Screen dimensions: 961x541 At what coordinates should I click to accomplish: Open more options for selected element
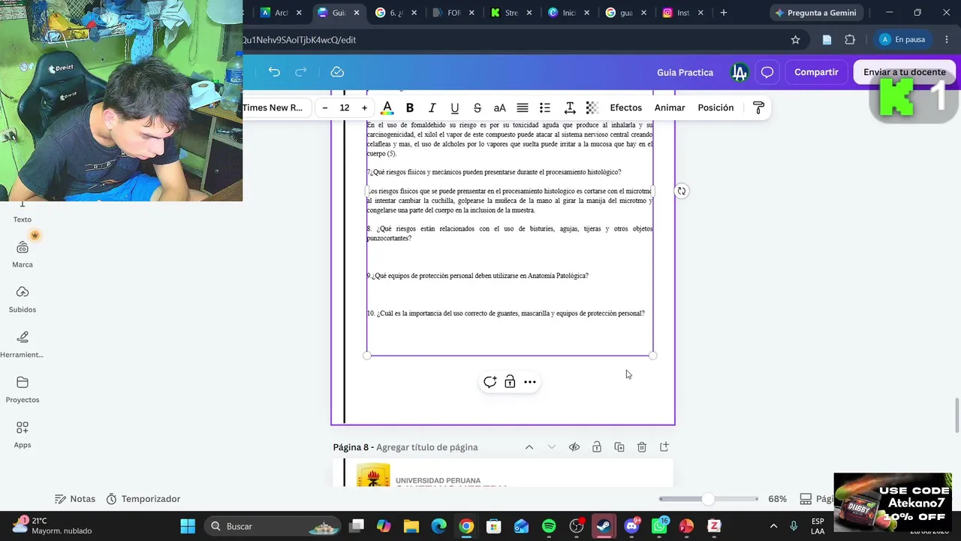(x=530, y=382)
